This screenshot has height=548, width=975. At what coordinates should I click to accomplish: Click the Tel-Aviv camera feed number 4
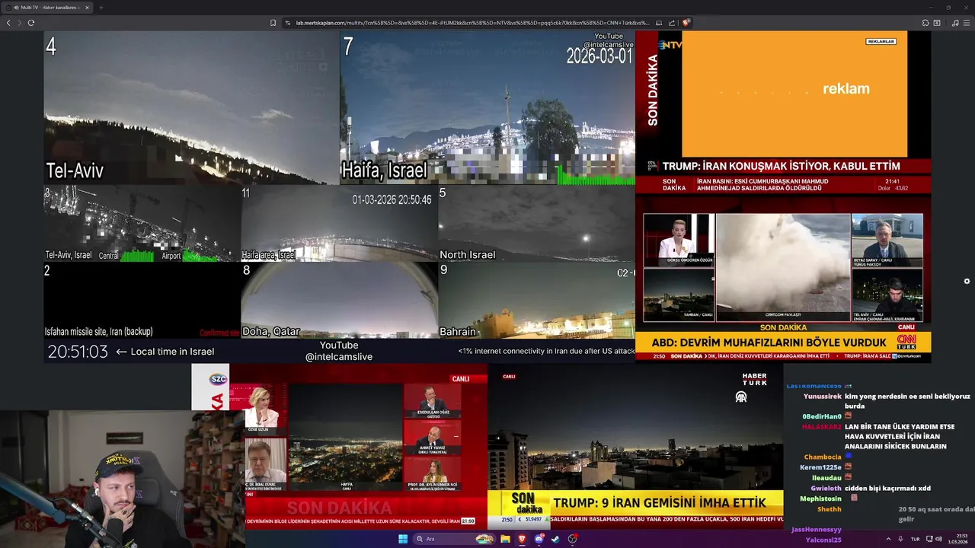pyautogui.click(x=191, y=107)
